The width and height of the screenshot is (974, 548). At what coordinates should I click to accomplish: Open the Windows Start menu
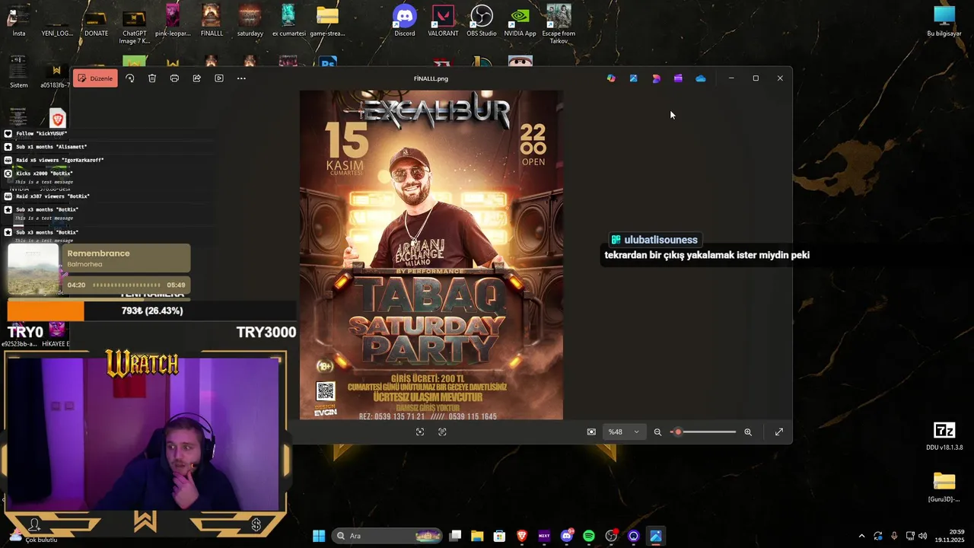(x=319, y=536)
